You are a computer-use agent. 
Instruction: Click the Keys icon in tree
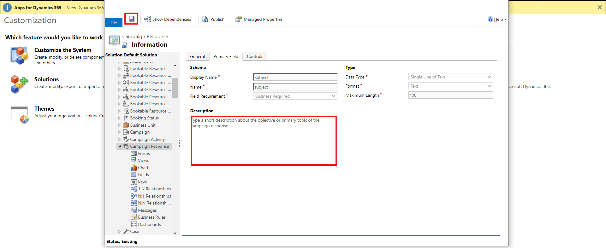(134, 182)
